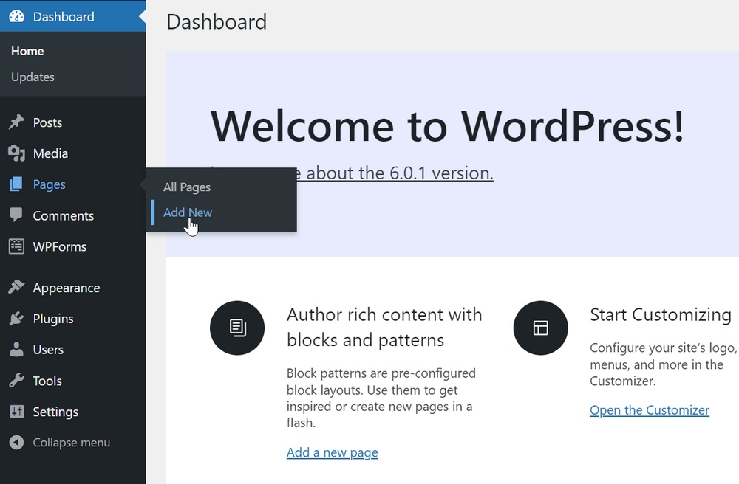This screenshot has height=484, width=739.
Task: Select Add New in Pages submenu
Action: tap(188, 212)
